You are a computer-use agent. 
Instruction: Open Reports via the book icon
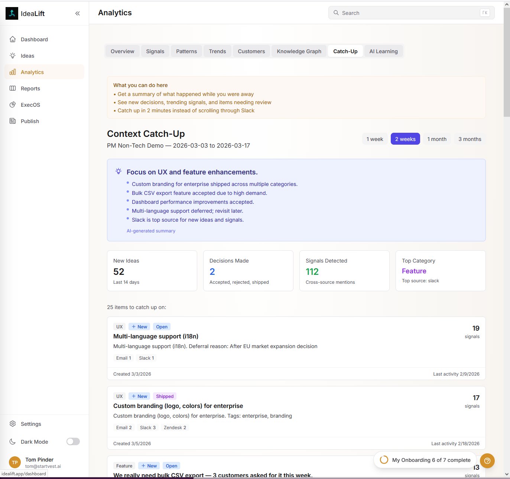point(13,89)
